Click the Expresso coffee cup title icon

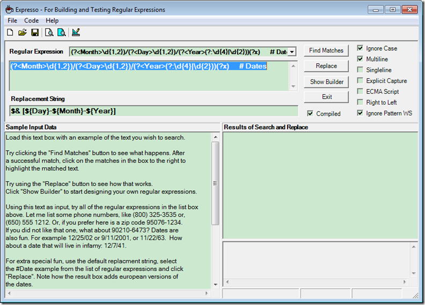9,10
